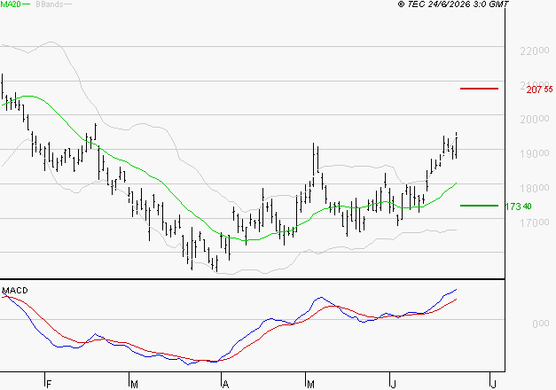Click the MACD panel label
556x390 pixels.
point(15,291)
